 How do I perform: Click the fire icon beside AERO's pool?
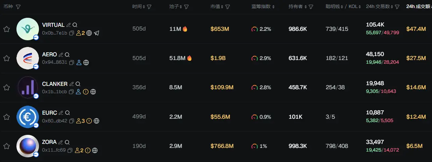click(x=189, y=58)
